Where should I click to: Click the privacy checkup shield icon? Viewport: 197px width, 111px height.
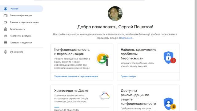[170, 104]
